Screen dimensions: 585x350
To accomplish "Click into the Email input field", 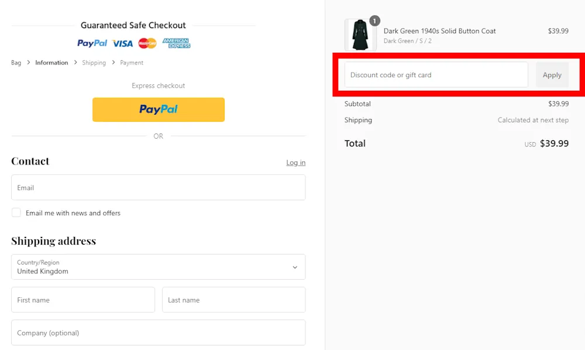I will click(x=158, y=187).
